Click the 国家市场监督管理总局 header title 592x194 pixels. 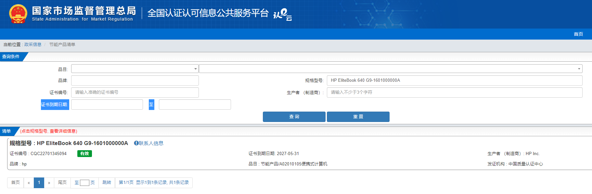click(84, 11)
